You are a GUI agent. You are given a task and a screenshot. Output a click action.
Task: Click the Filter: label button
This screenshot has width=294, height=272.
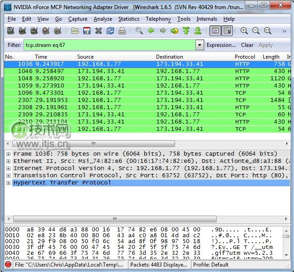(14, 45)
